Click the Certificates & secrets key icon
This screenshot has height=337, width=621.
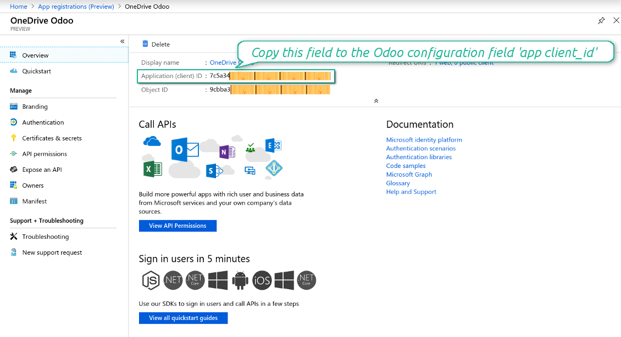pyautogui.click(x=14, y=138)
